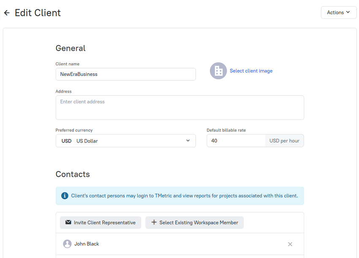Screen dimensions: 359x258
Task: Expand the Preferred currency dropdown
Action: pos(125,141)
